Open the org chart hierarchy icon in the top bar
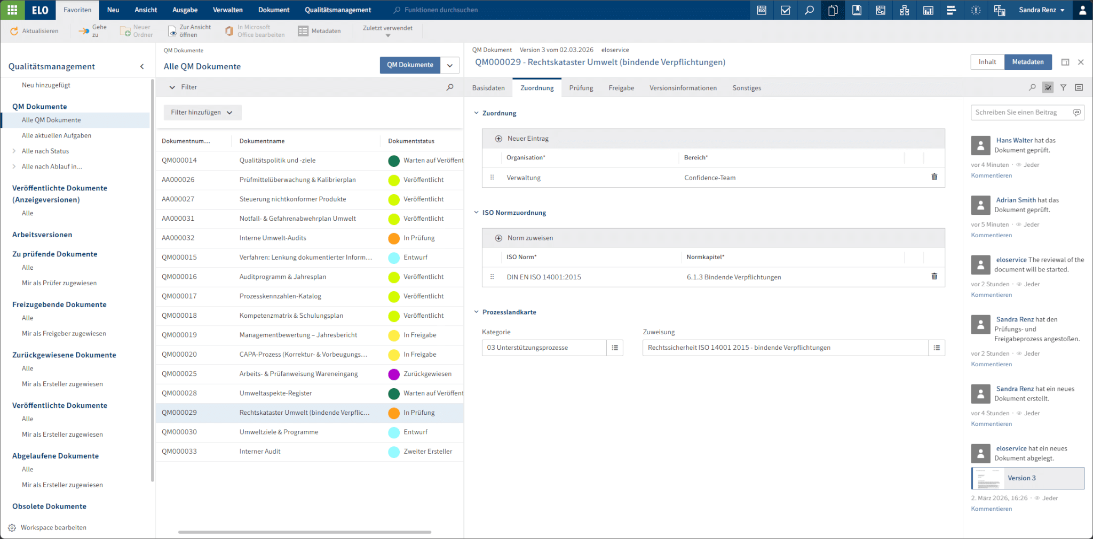 click(904, 10)
